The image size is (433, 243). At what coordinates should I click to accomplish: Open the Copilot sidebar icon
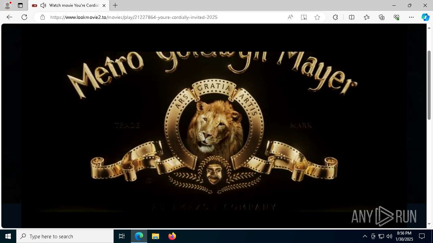pos(425,17)
